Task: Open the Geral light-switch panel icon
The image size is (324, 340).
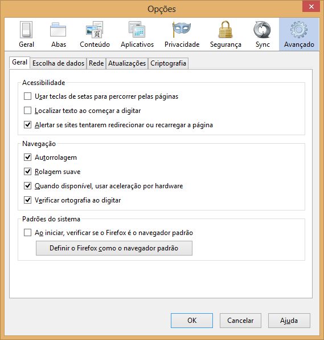Action: [26, 30]
